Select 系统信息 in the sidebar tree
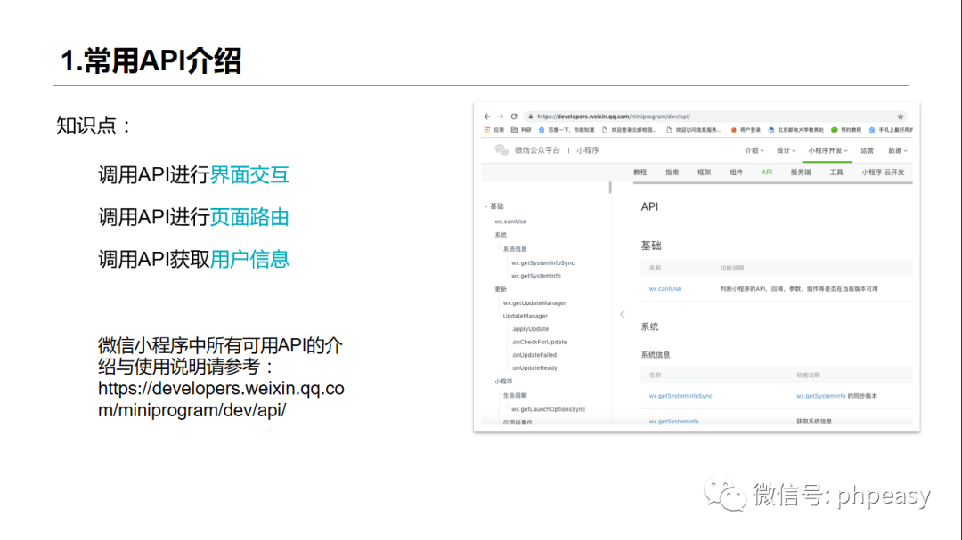962x540 pixels. 515,249
